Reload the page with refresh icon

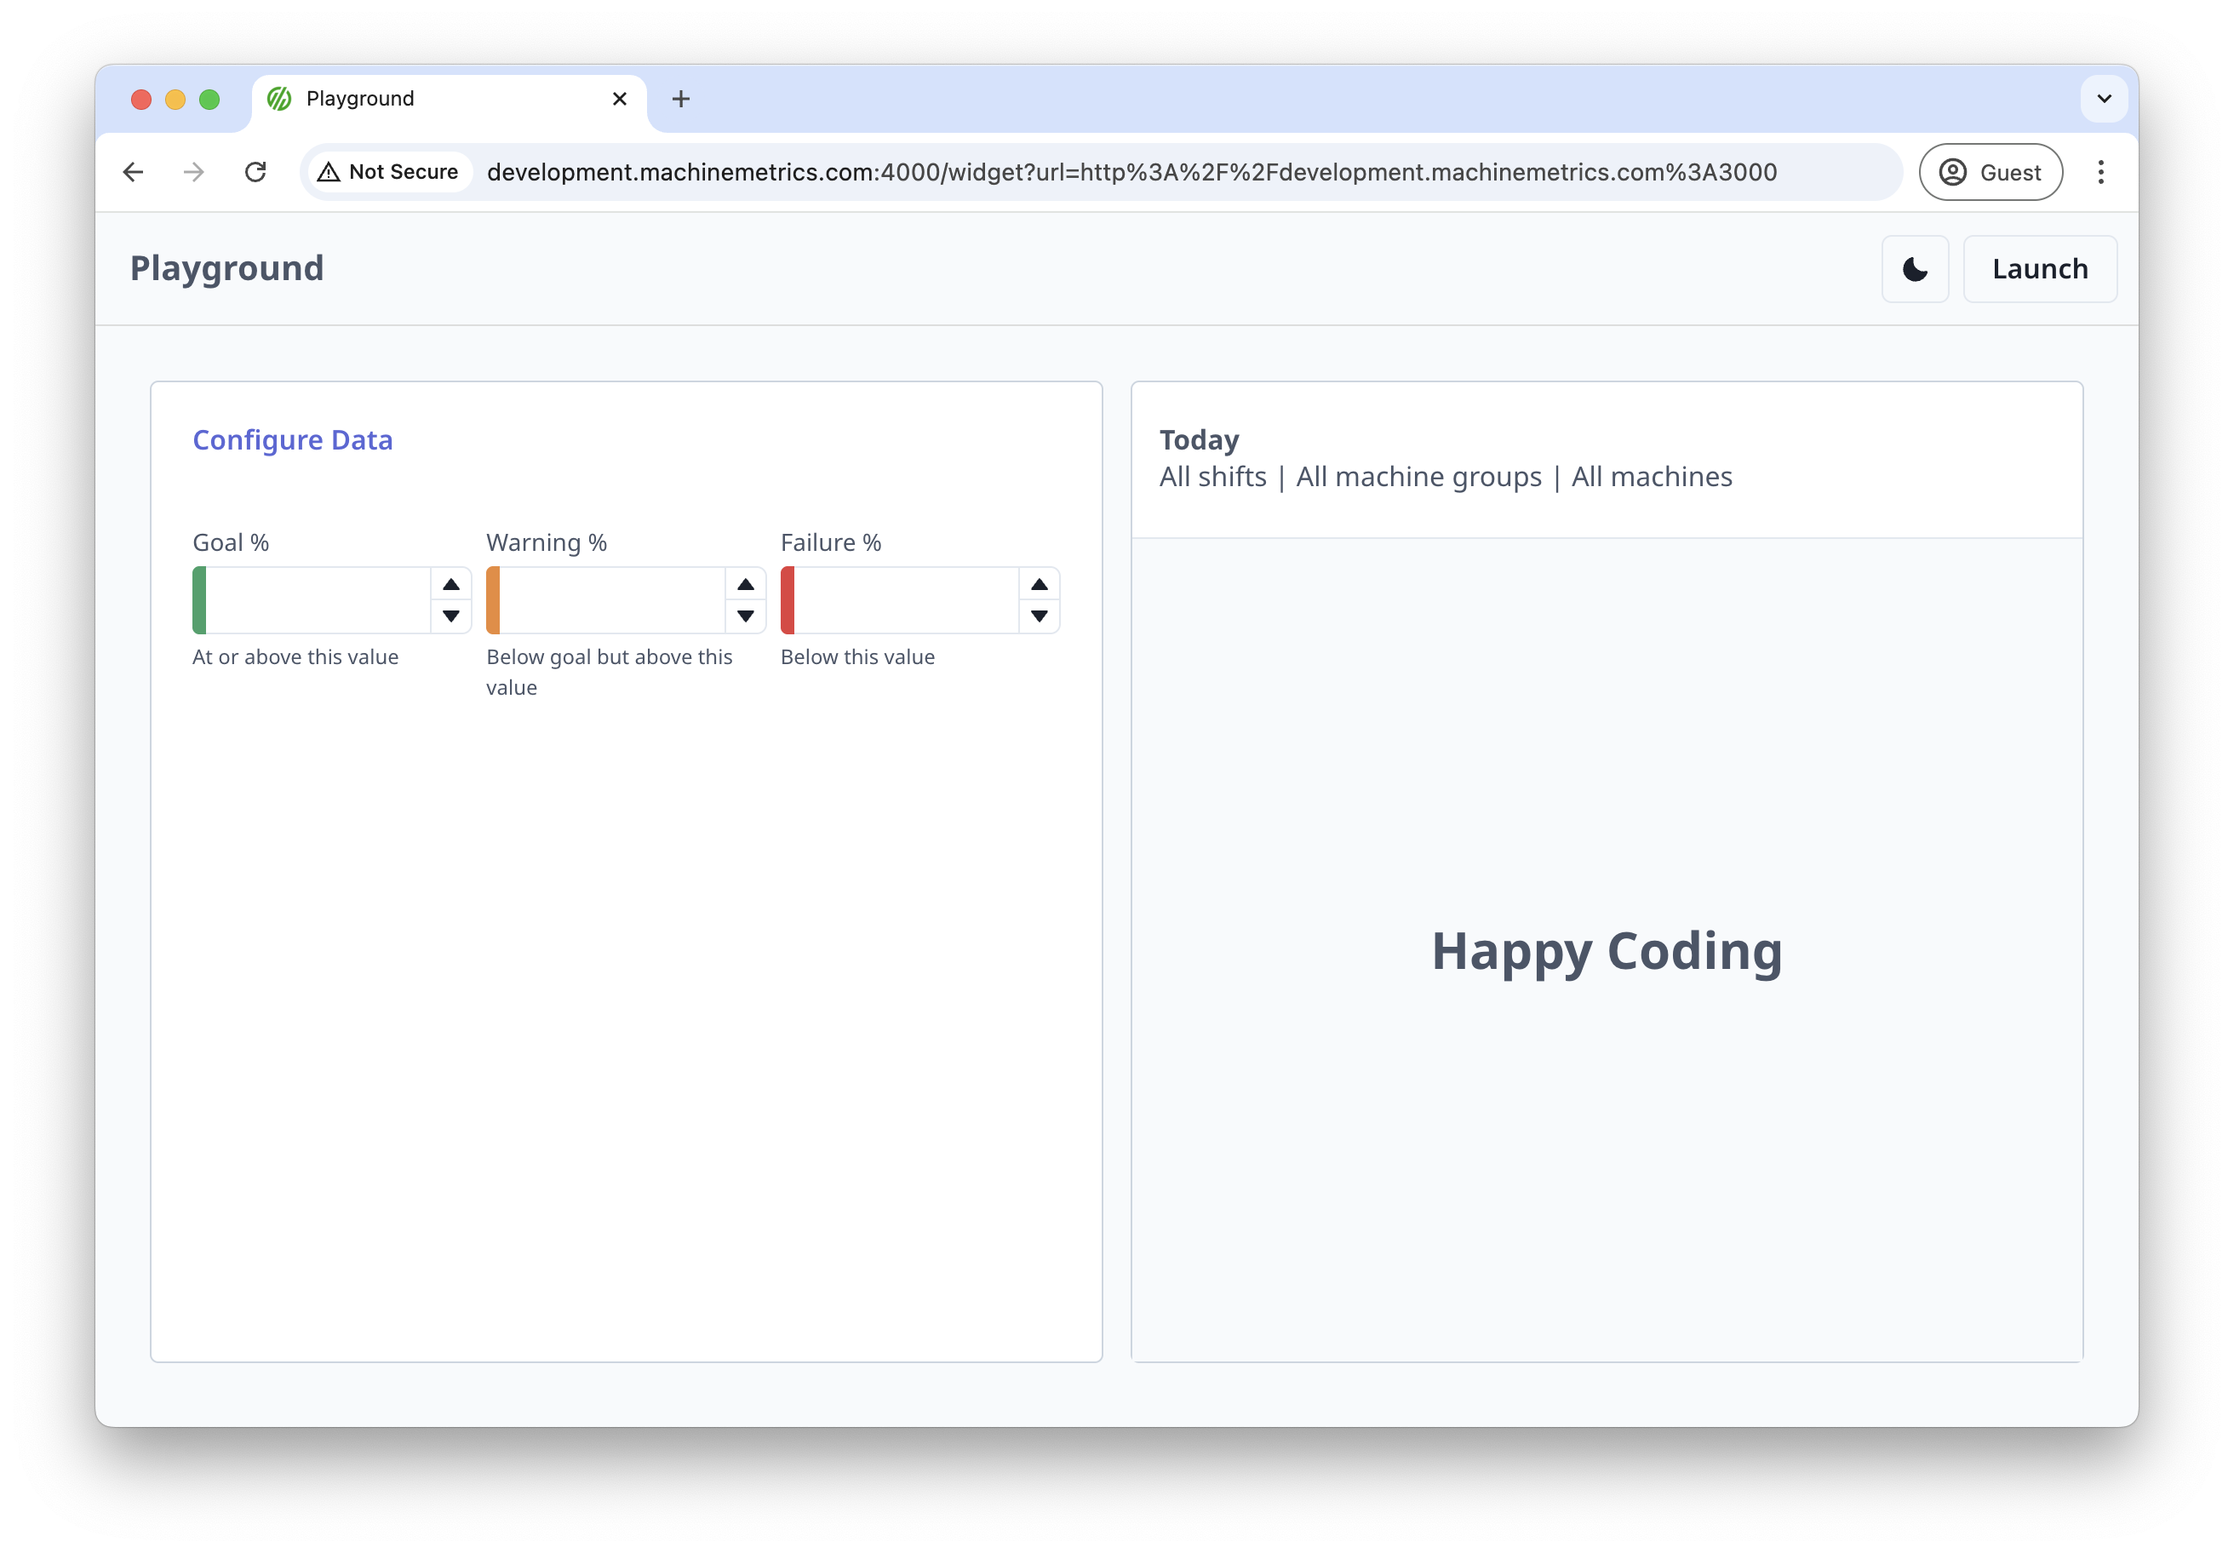click(x=255, y=172)
